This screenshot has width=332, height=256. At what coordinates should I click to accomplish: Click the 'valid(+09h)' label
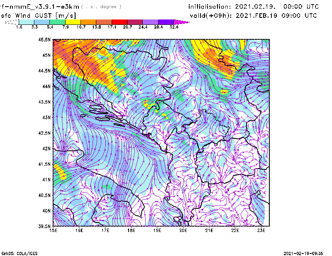pos(210,16)
